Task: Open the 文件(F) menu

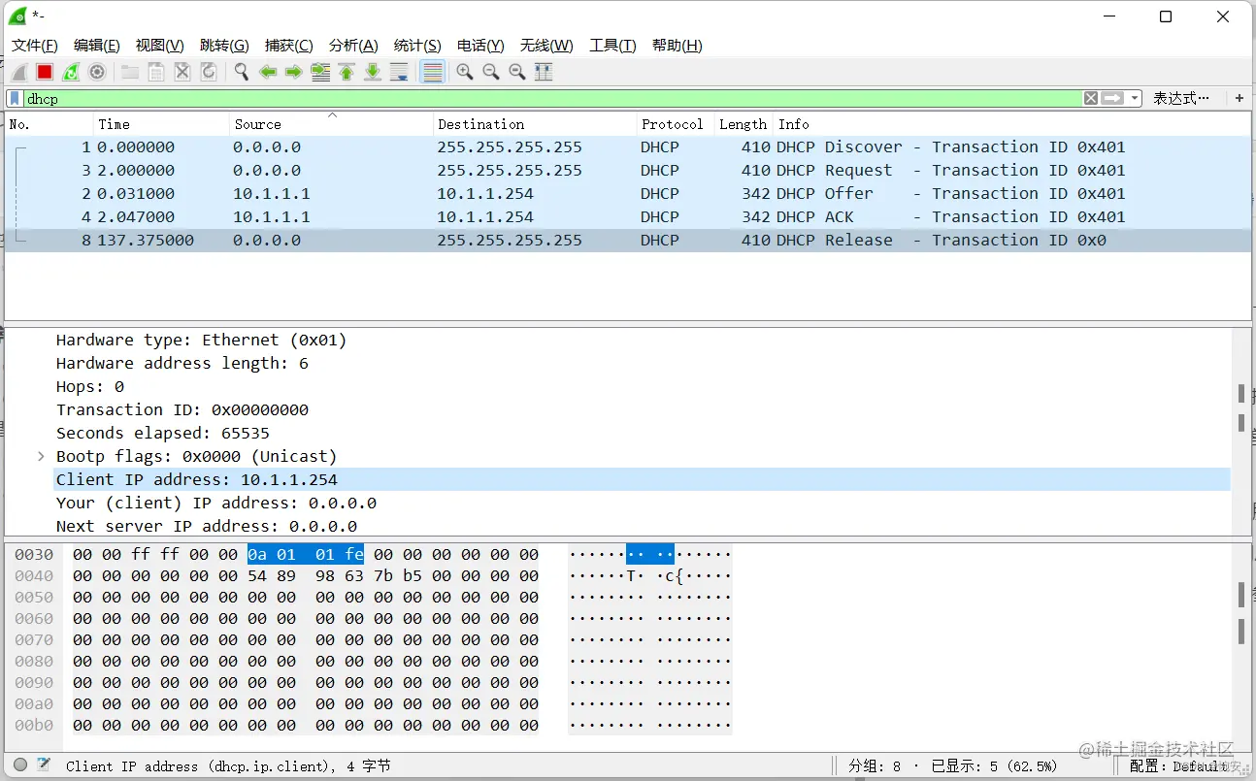Action: [x=35, y=46]
